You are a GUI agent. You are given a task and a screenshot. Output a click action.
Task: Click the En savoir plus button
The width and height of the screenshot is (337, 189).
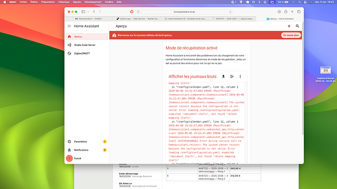(x=291, y=36)
